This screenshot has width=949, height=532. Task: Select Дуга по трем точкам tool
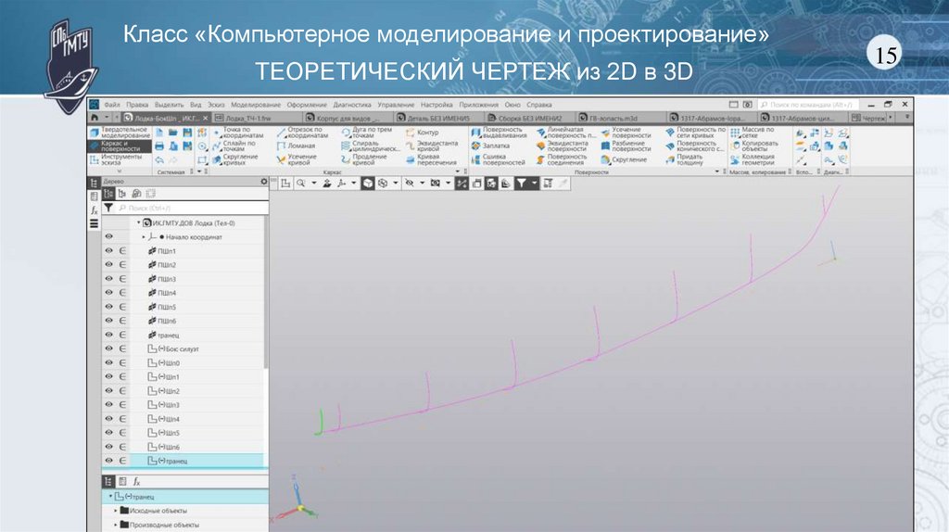367,132
